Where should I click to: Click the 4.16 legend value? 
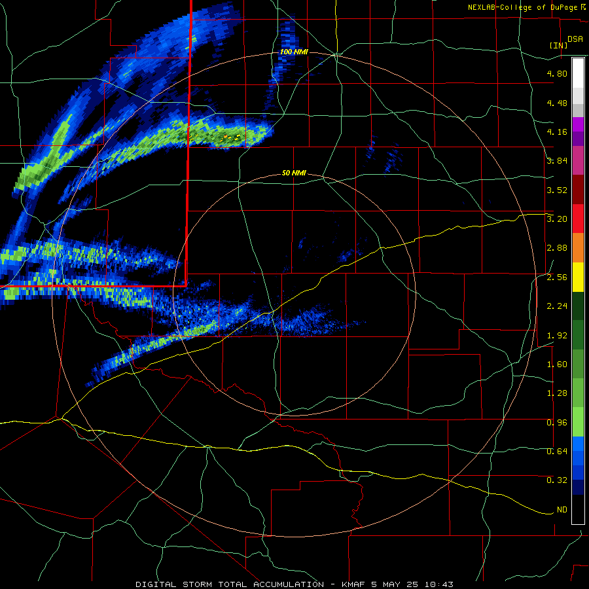coord(557,132)
